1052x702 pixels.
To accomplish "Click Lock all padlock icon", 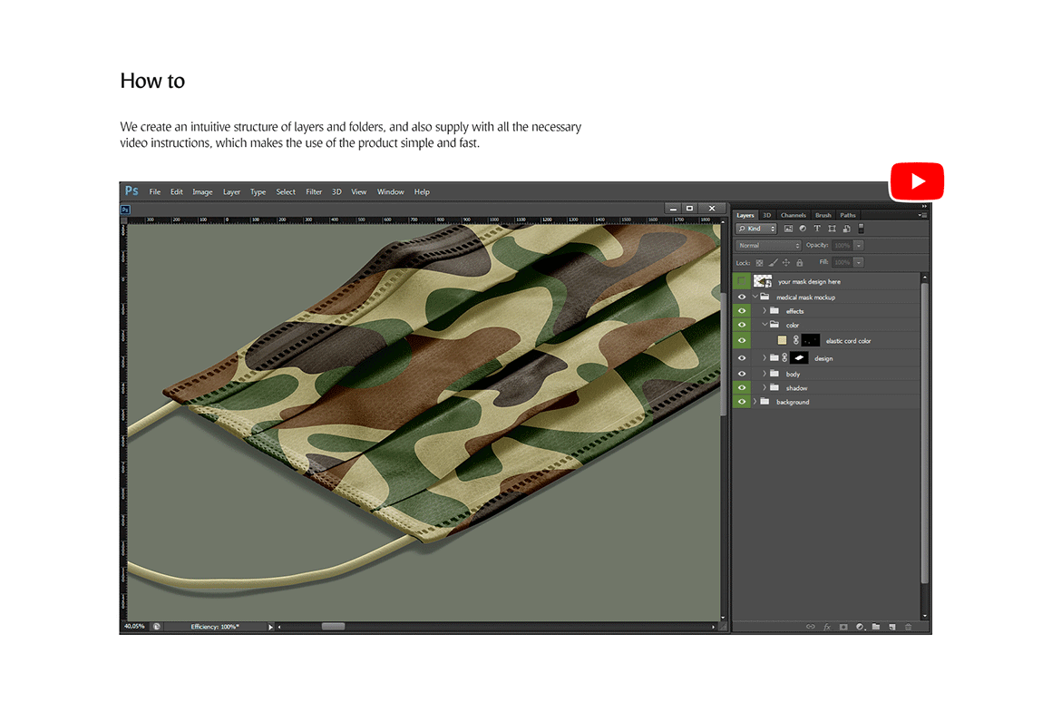I will pyautogui.click(x=800, y=263).
